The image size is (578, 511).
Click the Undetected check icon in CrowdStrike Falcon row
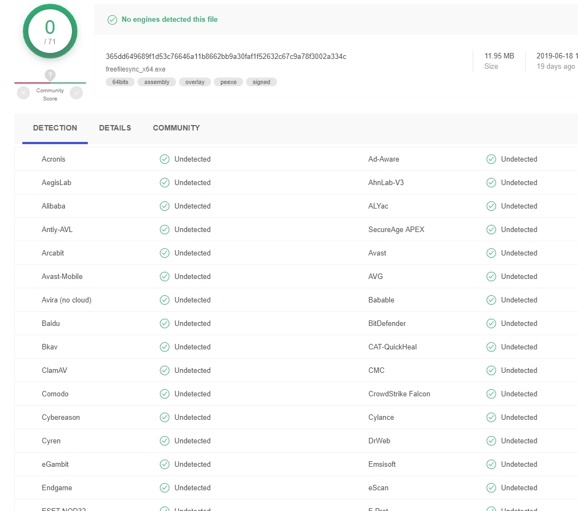tap(491, 394)
